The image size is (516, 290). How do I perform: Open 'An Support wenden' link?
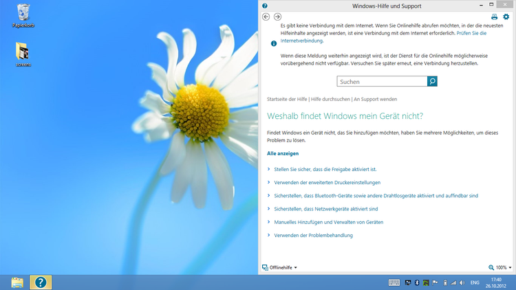pos(375,100)
